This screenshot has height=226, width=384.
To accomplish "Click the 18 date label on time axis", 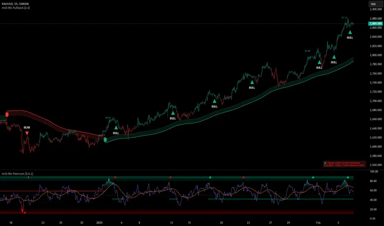I will point(11,223).
